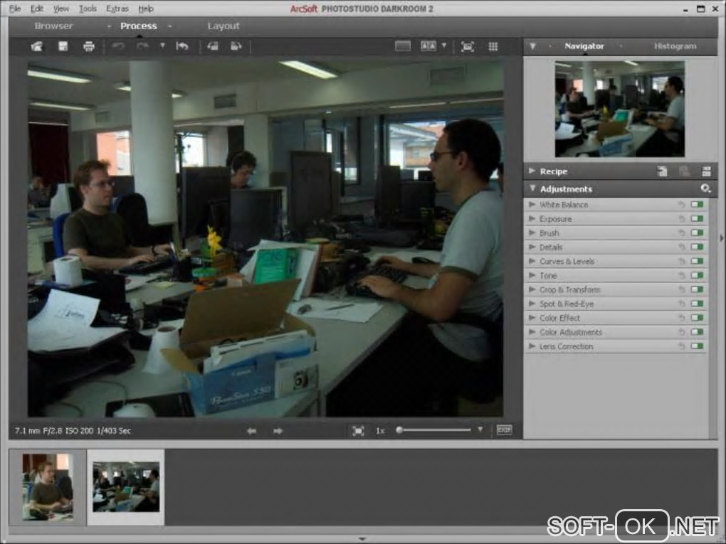Toggle the White Balance on/off switch

click(x=697, y=205)
